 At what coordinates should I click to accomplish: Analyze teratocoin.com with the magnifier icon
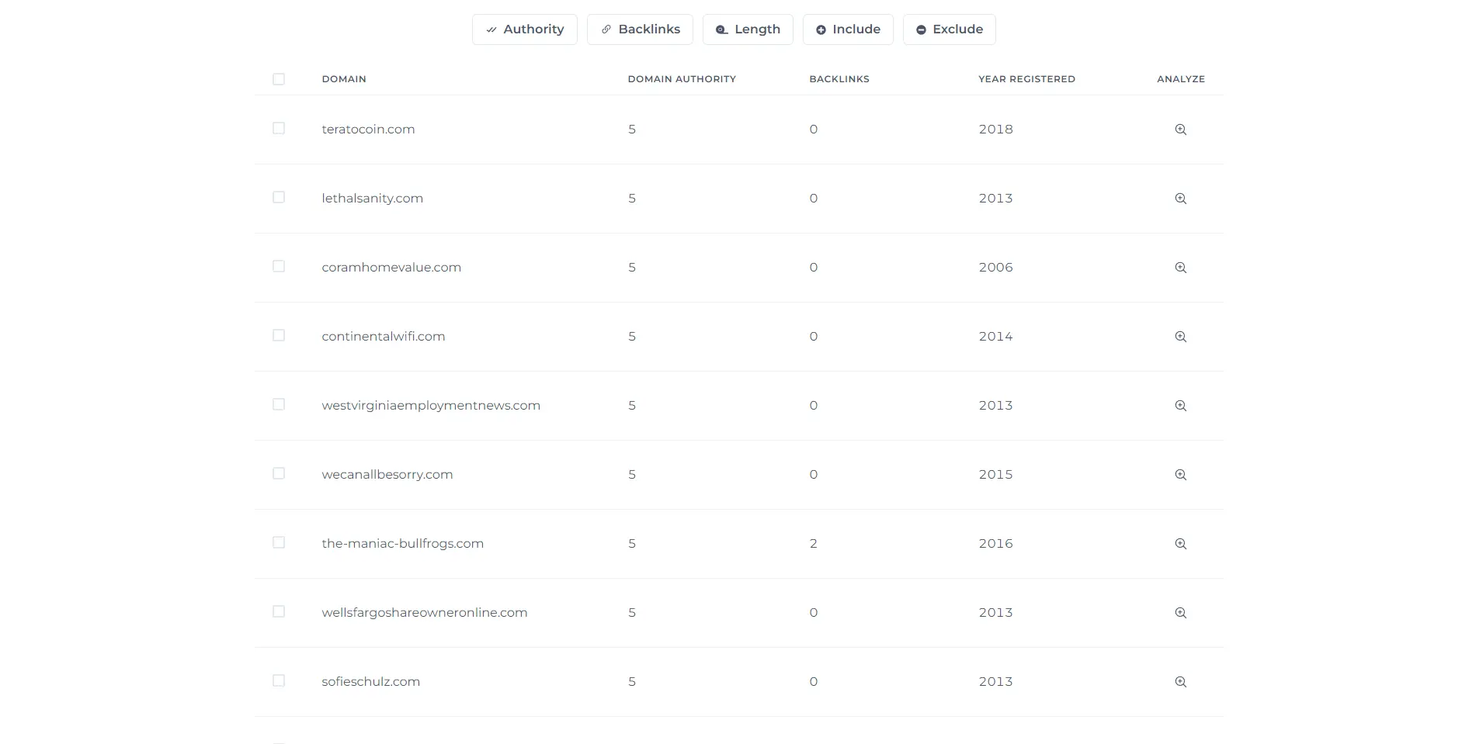(1180, 130)
